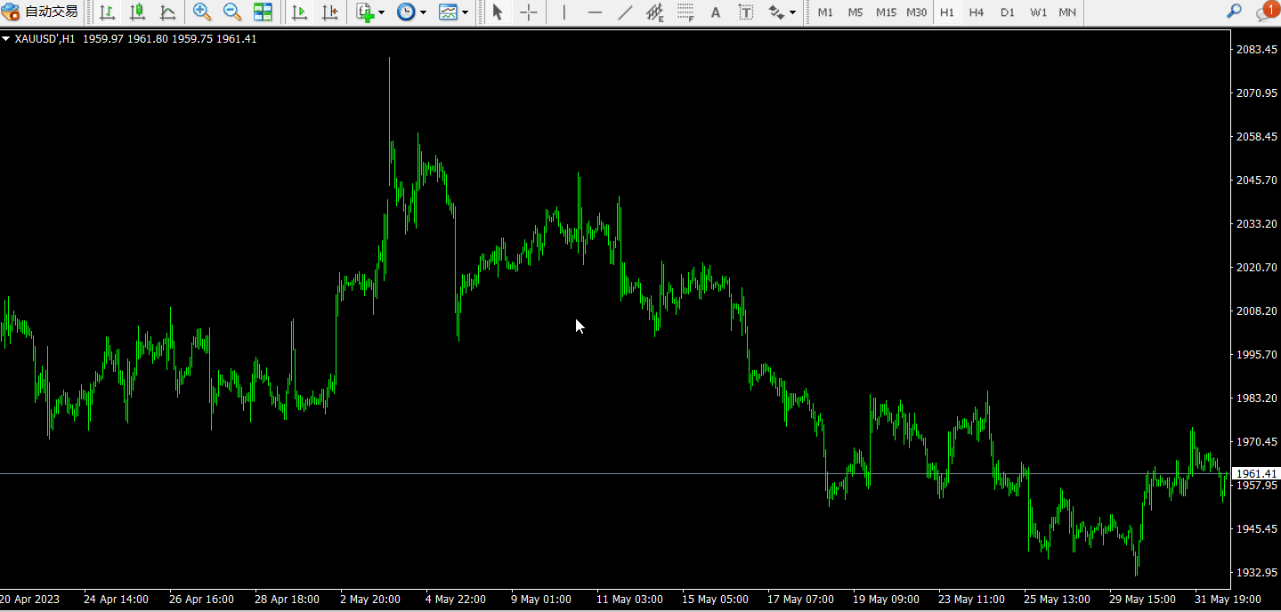
Task: Toggle chart shift from right border
Action: (330, 12)
